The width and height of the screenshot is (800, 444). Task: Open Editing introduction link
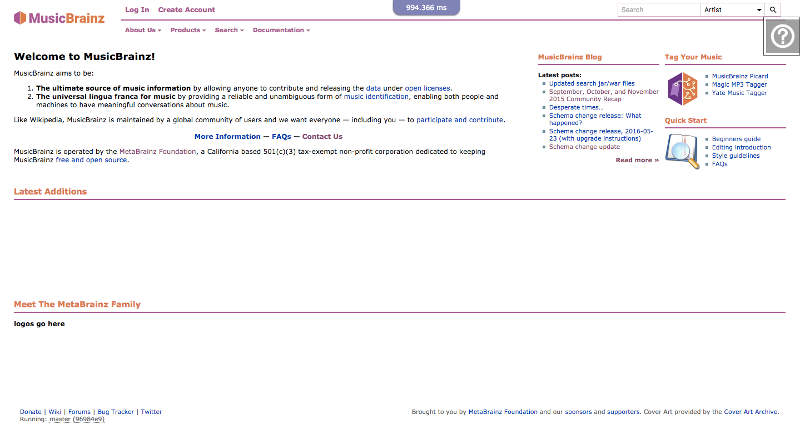(742, 147)
